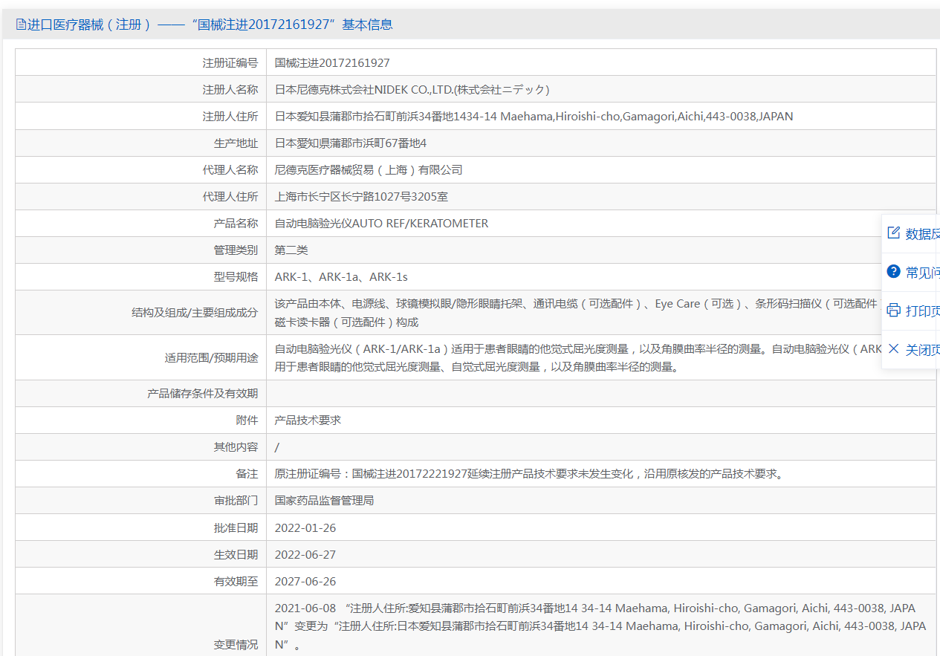
Task: Click the 注册人名称 label
Action: click(230, 89)
